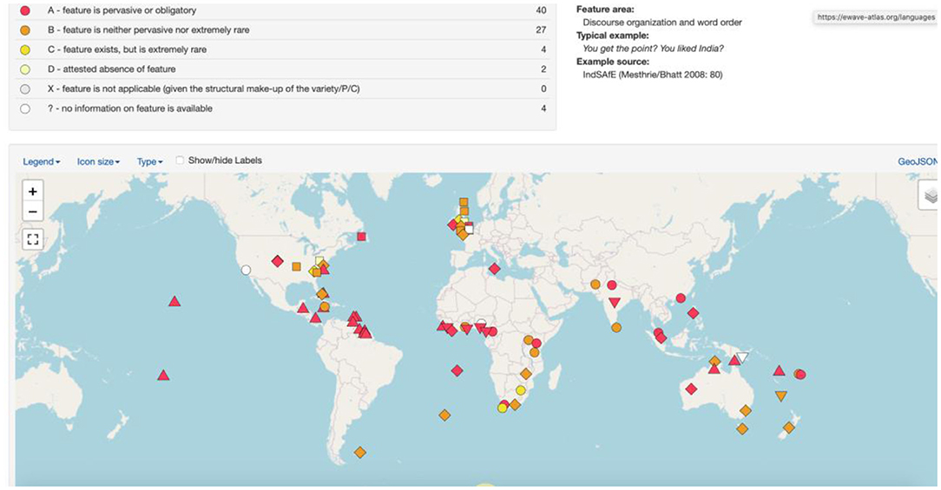The height and width of the screenshot is (490, 941).
Task: Toggle the Show/hide Labels checkbox
Action: tap(180, 160)
